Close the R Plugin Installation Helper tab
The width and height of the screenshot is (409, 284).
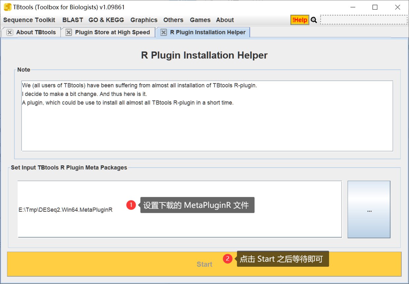point(164,32)
